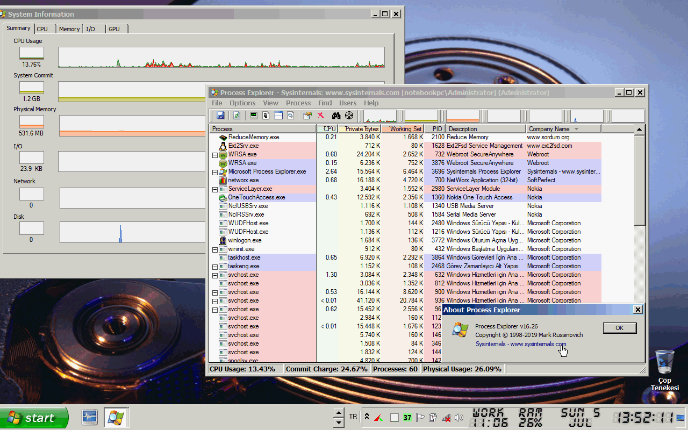Switch to Memory tab in System Information

[x=69, y=29]
